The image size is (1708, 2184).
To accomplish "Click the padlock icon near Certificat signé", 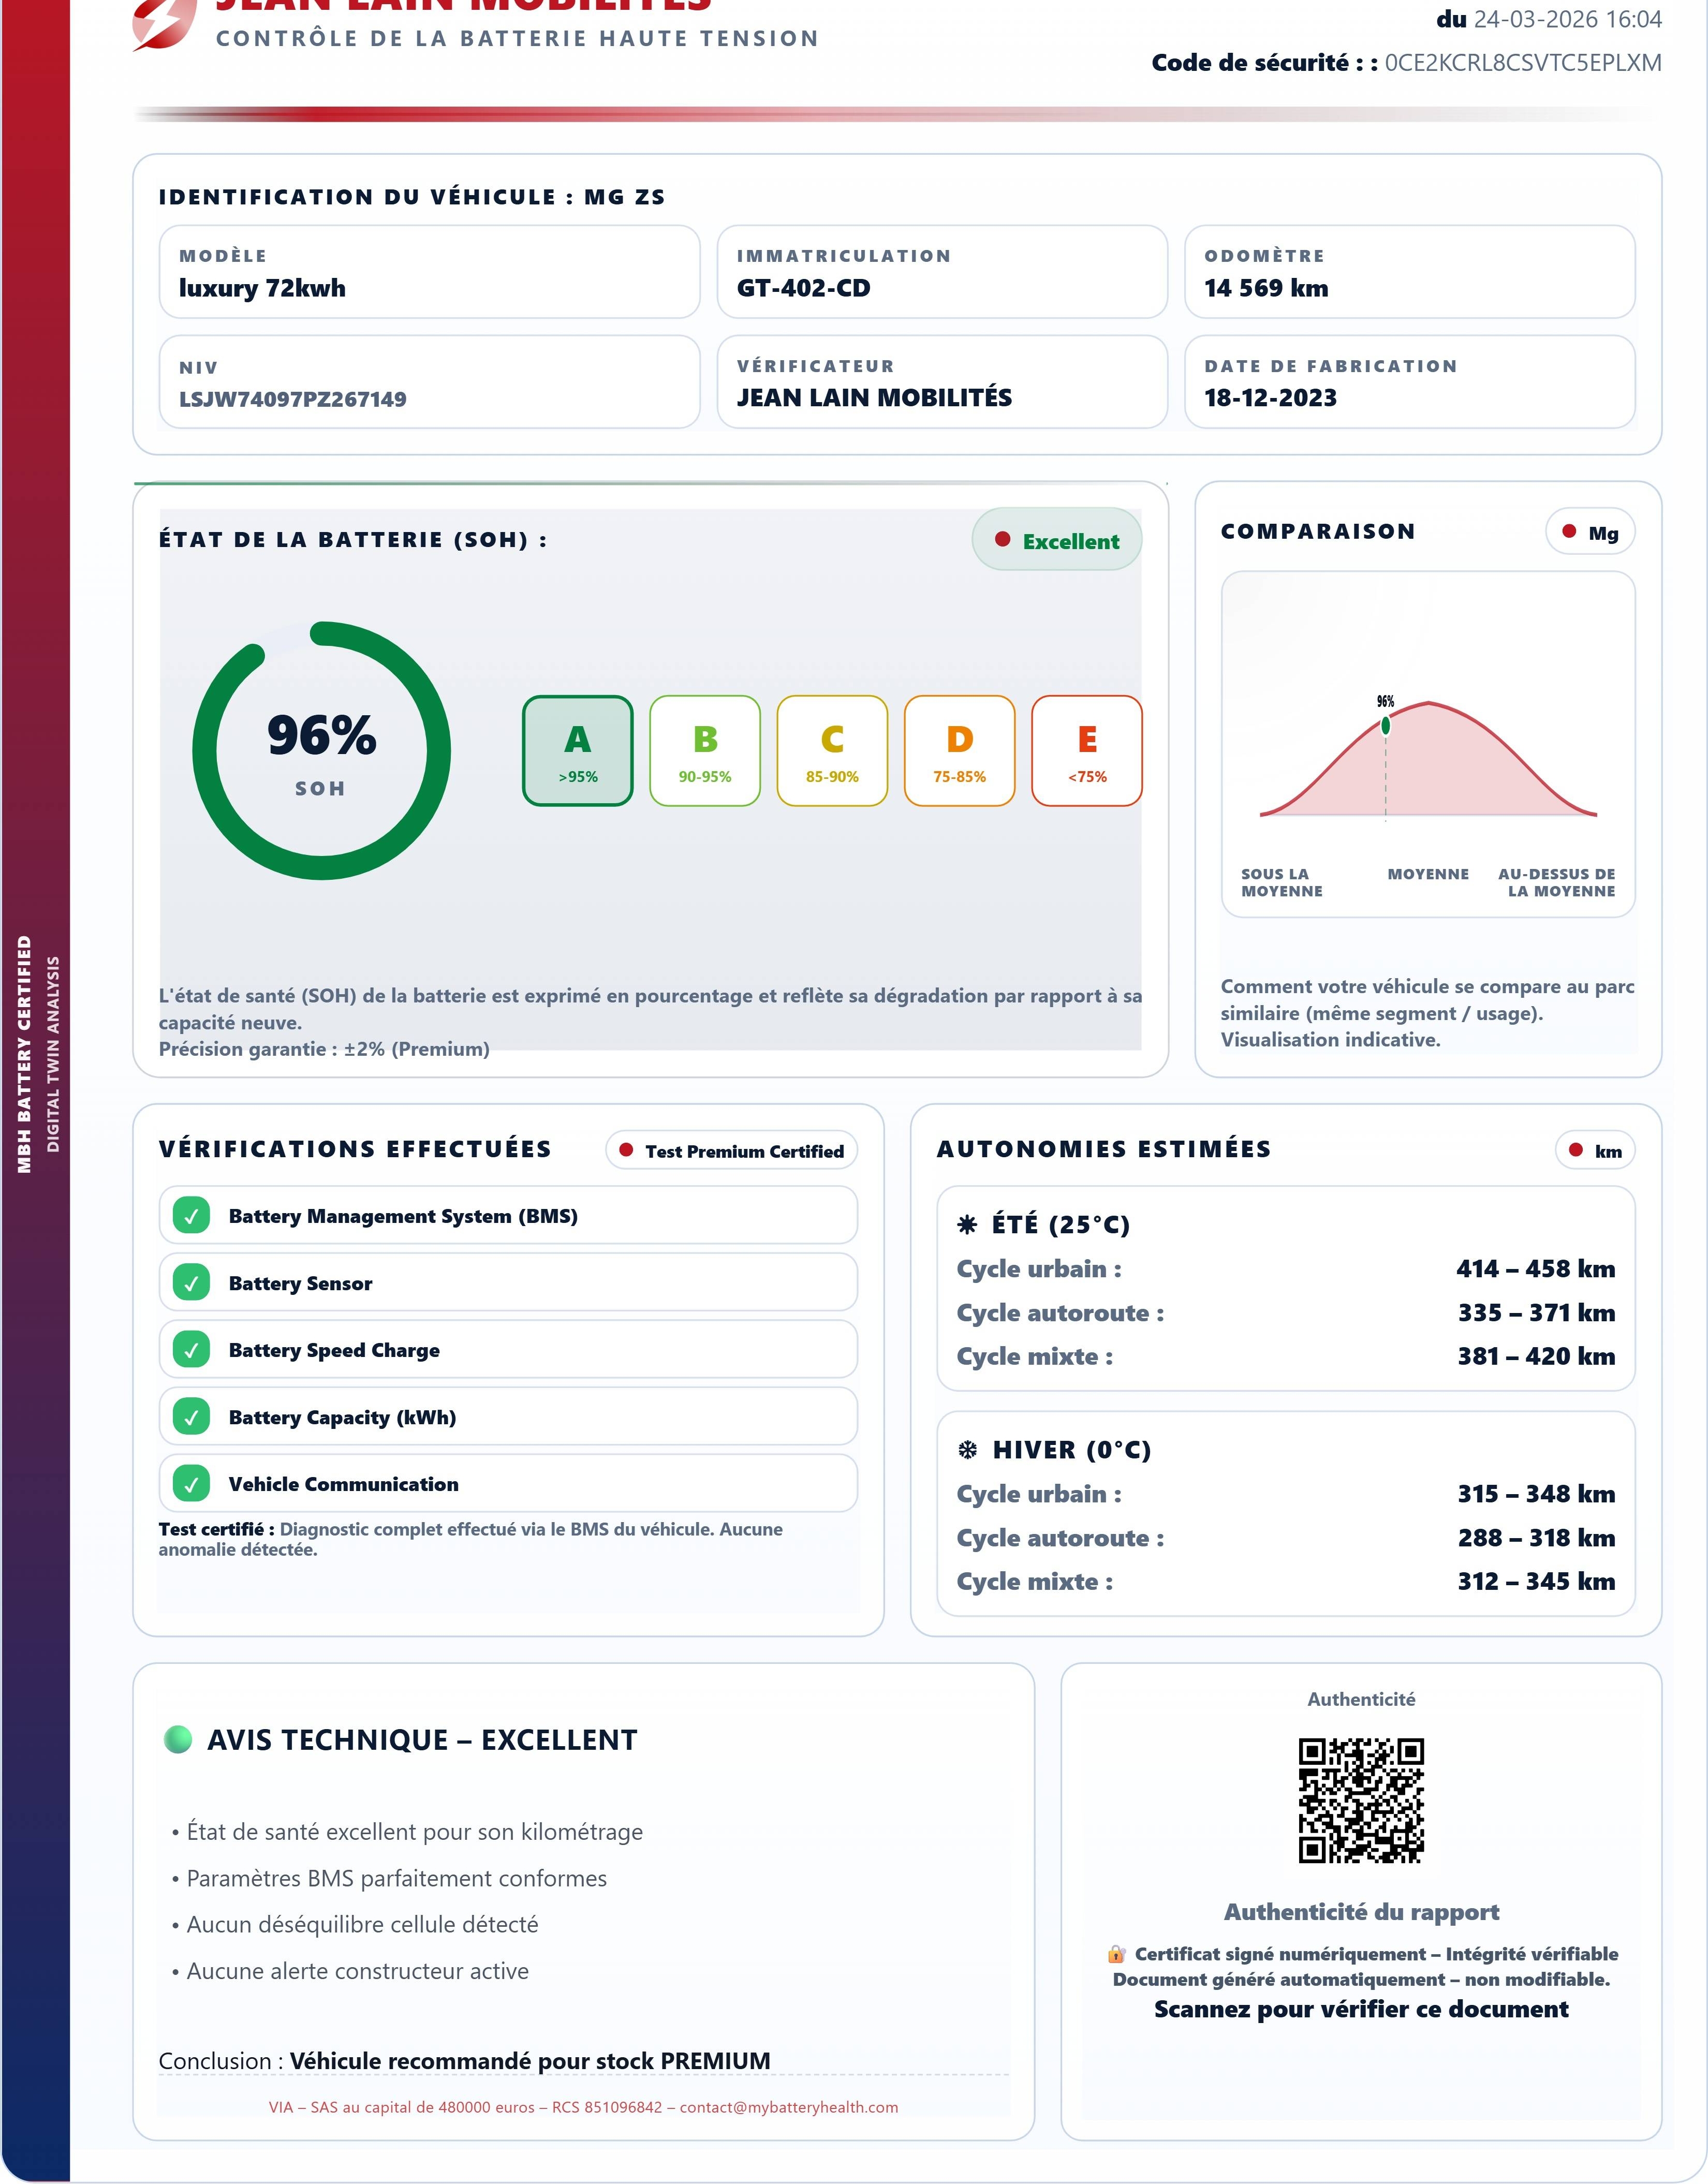I will [x=1116, y=1953].
